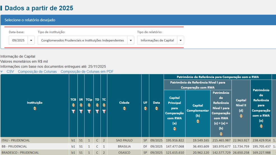Click the TCB column sort arrows
Viewport: 276px width, 155px height.
coord(73,105)
